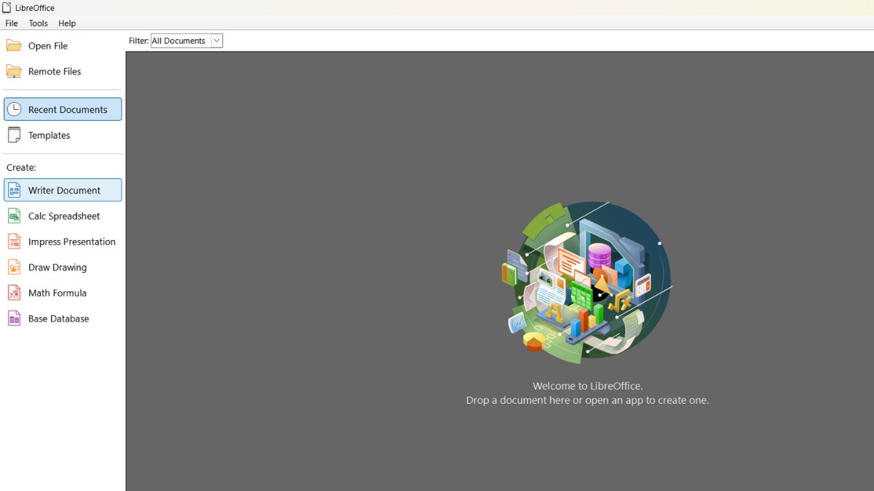Click the Calc Spreadsheet icon
The image size is (874, 491).
pyautogui.click(x=14, y=216)
